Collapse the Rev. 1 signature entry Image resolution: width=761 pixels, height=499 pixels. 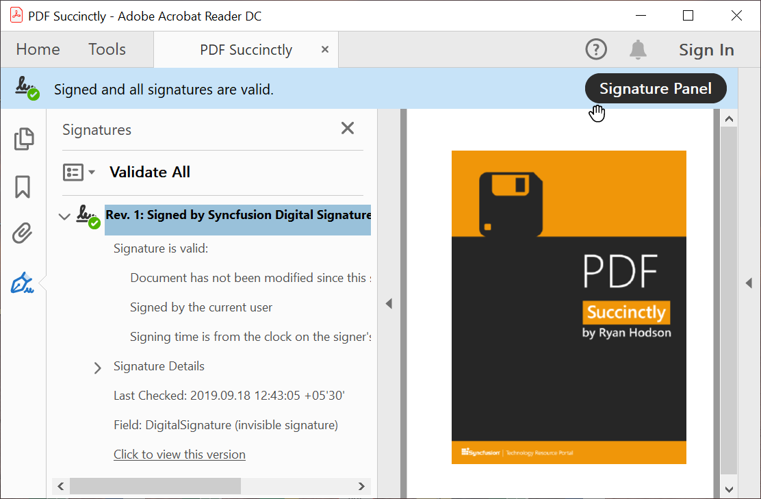(64, 215)
